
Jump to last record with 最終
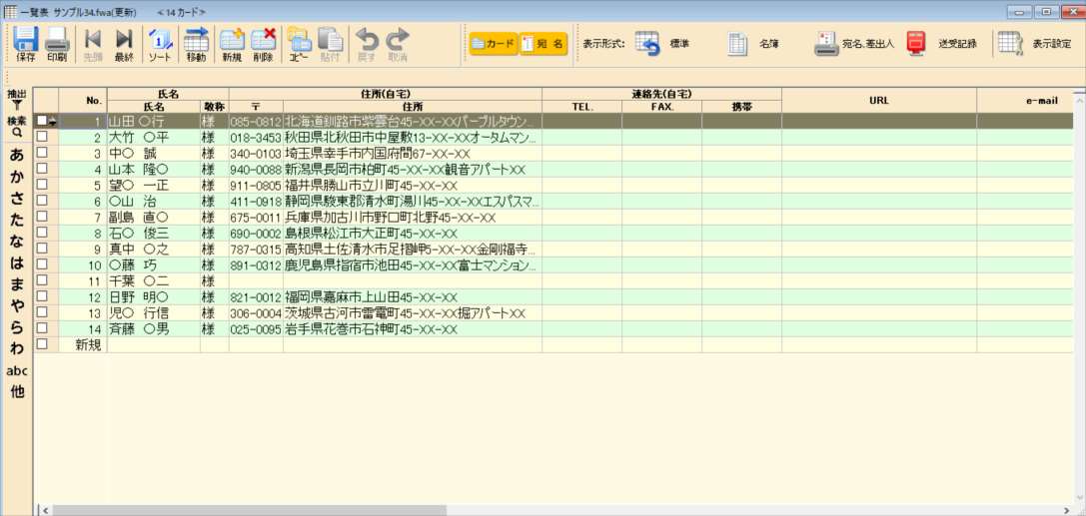click(124, 42)
